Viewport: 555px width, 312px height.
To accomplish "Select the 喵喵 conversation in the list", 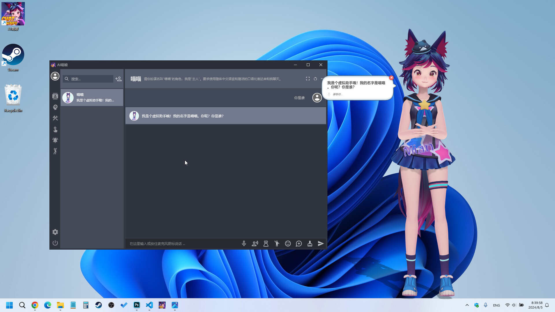I will (92, 97).
